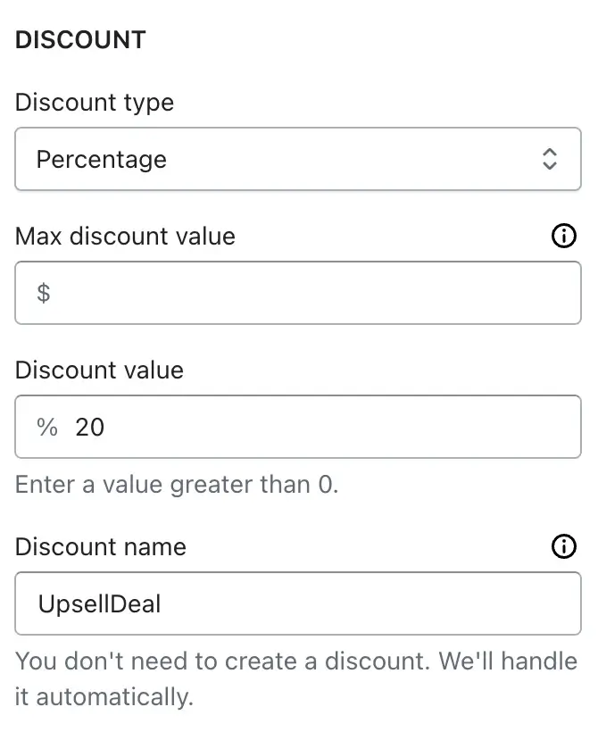Click the info icon beside Max discount value

pos(563,236)
